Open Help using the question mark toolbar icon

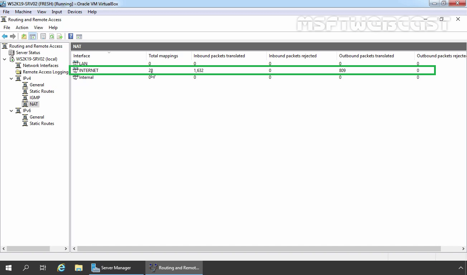click(x=70, y=36)
